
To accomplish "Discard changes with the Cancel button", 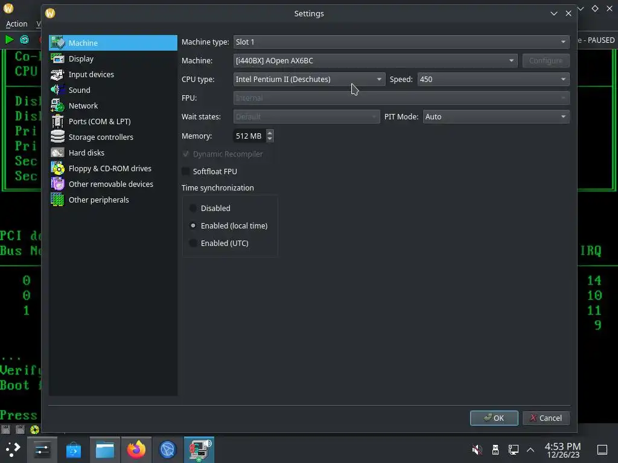I will [546, 418].
